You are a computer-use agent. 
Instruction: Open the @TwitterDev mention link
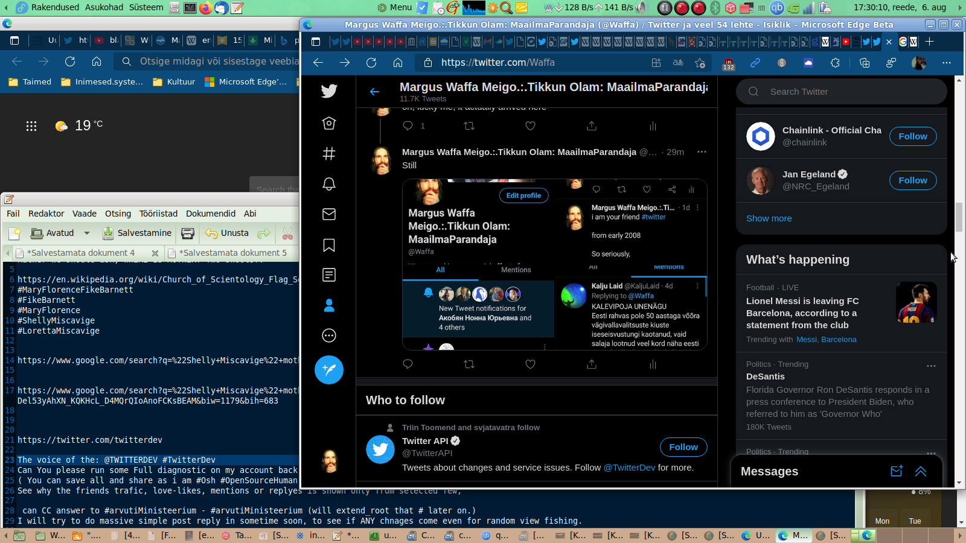629,468
